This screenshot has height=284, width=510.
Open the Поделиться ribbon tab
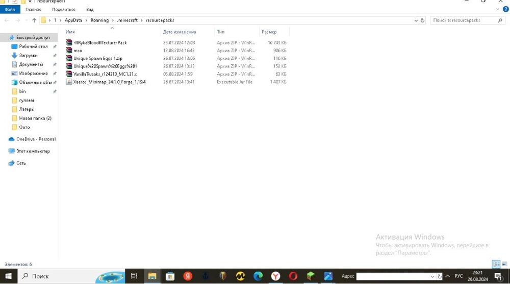63,9
